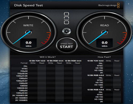133x104 pixels.
Task: Open the settings gear icon
Action: (67, 31)
